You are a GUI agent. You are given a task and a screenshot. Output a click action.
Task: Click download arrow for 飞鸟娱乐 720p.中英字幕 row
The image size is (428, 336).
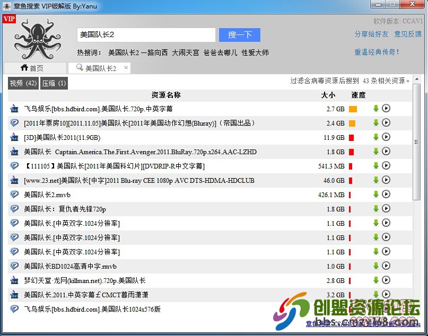tap(376, 109)
